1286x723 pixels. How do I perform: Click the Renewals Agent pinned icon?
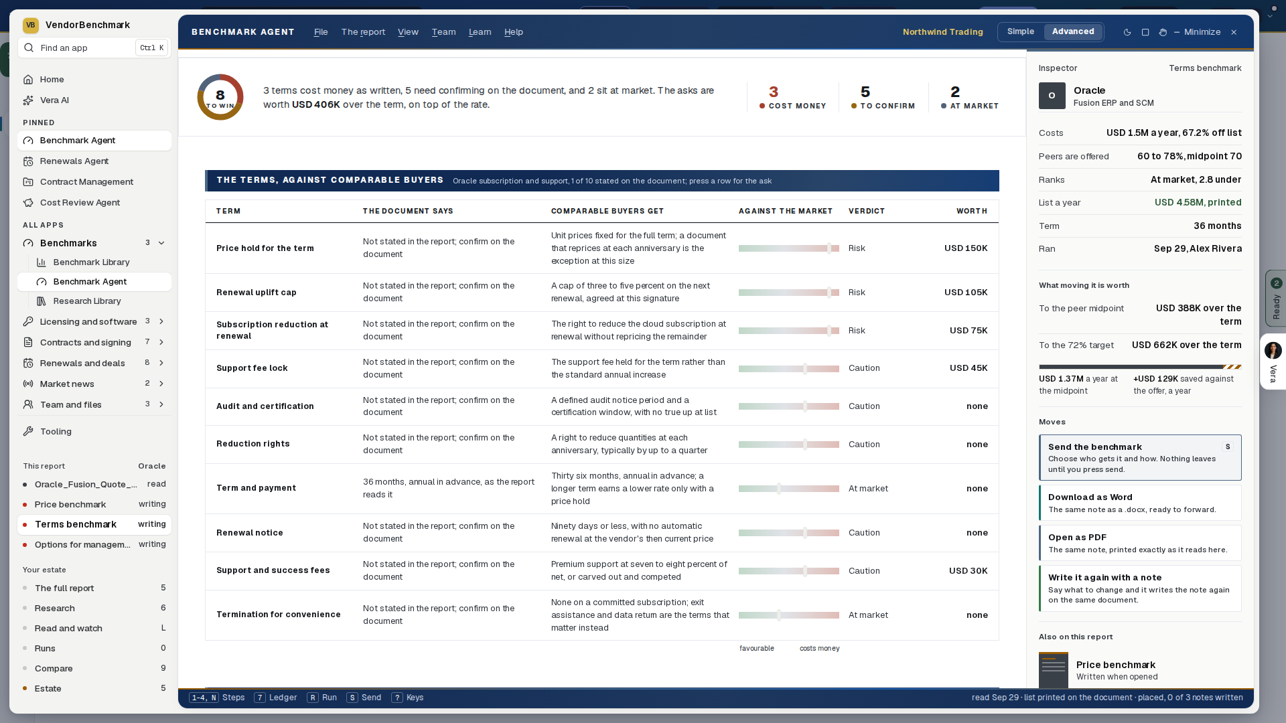pyautogui.click(x=28, y=161)
